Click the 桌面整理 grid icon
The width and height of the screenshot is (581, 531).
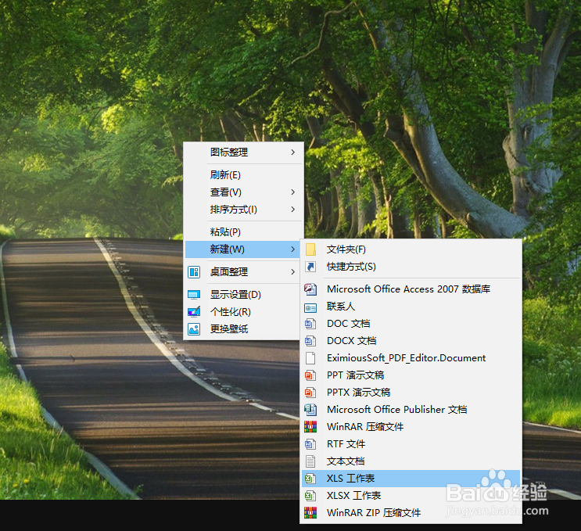[x=194, y=272]
